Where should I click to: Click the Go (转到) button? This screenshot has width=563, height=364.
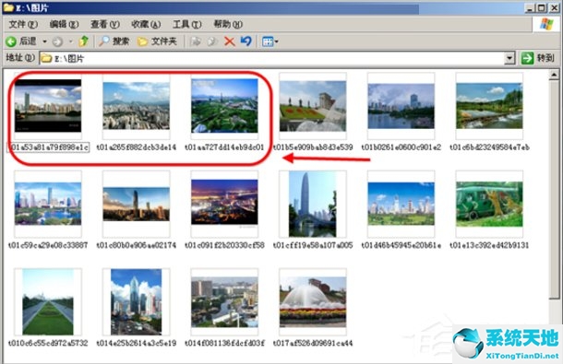coord(537,58)
